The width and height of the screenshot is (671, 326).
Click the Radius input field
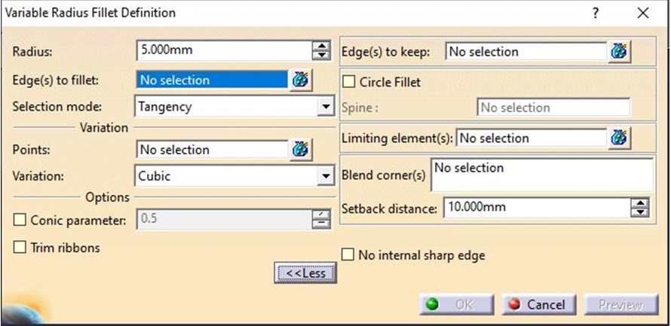click(224, 51)
